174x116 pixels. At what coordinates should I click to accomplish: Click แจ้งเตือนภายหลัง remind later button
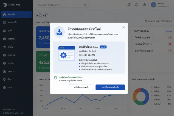coord(81,87)
